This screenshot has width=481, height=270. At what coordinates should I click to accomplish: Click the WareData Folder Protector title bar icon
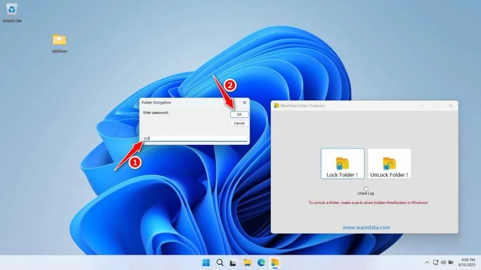coord(276,105)
